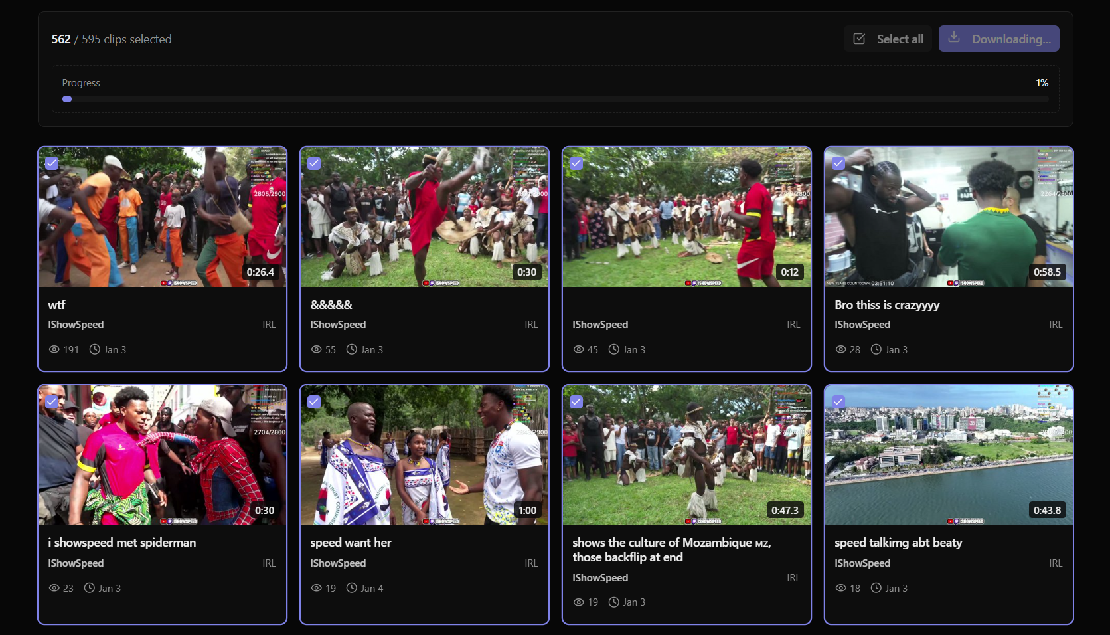This screenshot has height=635, width=1110.
Task: Toggle selection of the Mozambique culture clip
Action: (x=576, y=401)
